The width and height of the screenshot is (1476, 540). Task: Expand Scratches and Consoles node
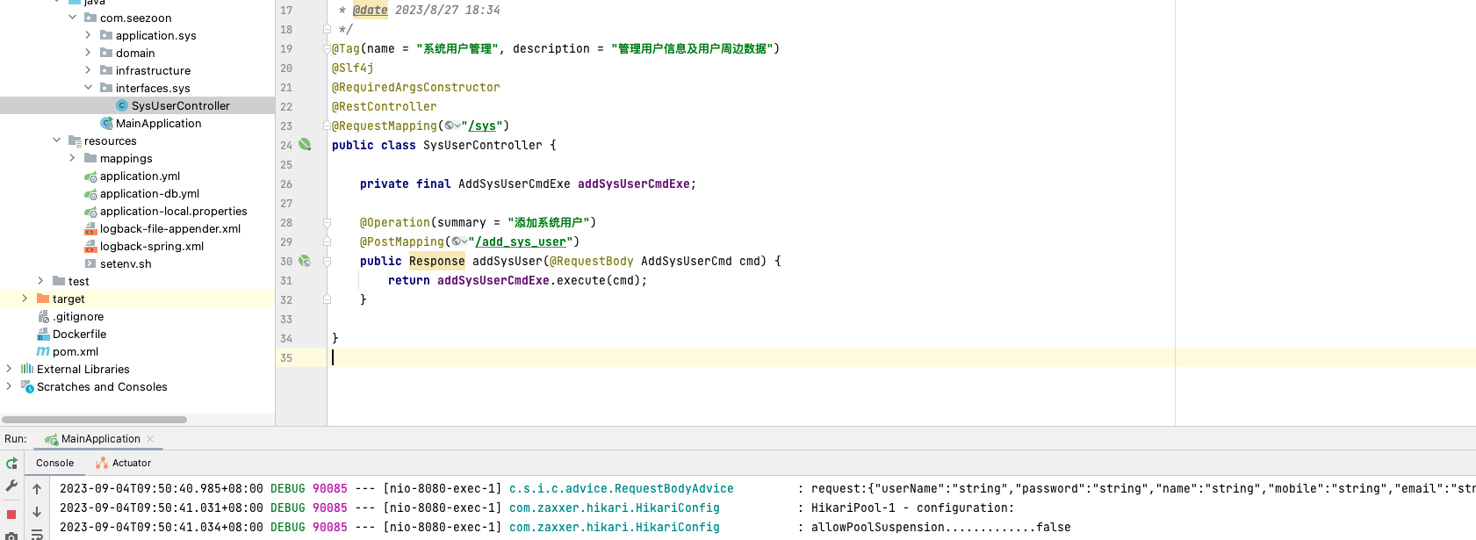pos(9,386)
